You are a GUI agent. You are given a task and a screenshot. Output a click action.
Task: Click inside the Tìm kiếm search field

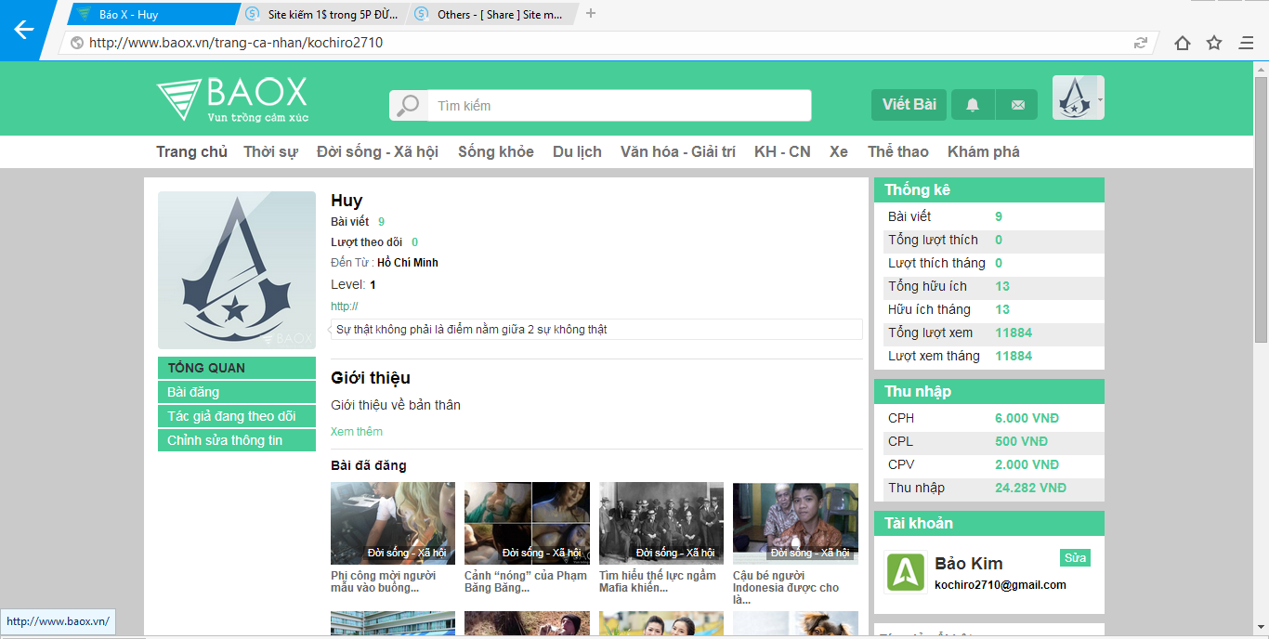pyautogui.click(x=618, y=106)
